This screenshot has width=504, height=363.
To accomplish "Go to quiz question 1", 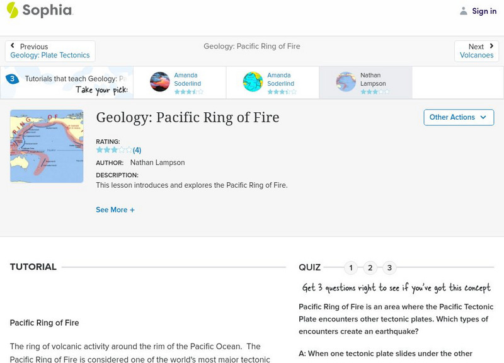I will [x=351, y=268].
